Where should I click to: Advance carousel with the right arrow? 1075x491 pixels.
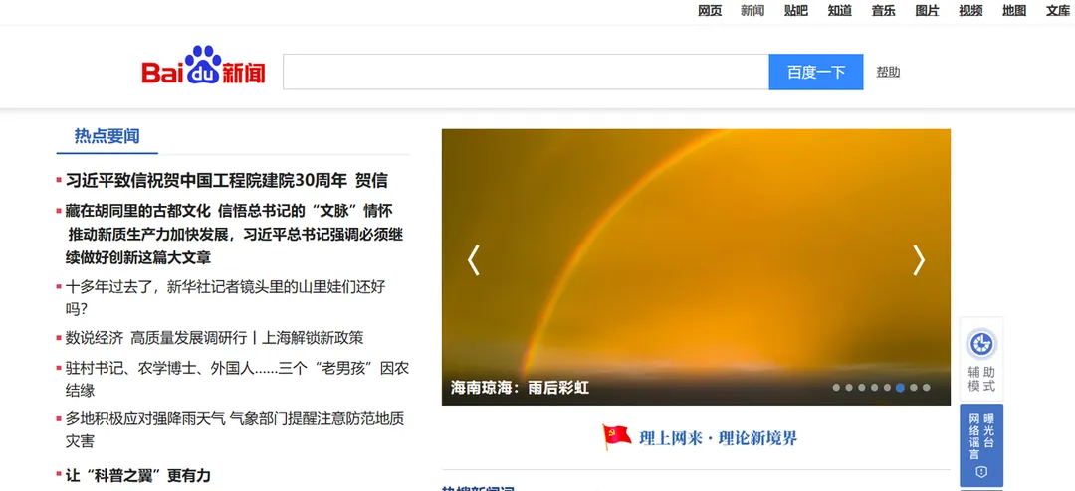point(919,260)
